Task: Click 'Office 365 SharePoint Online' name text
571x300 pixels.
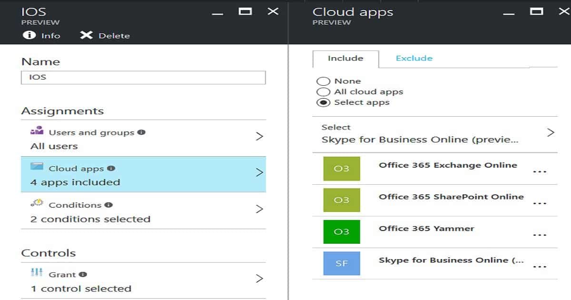Action: tap(451, 197)
